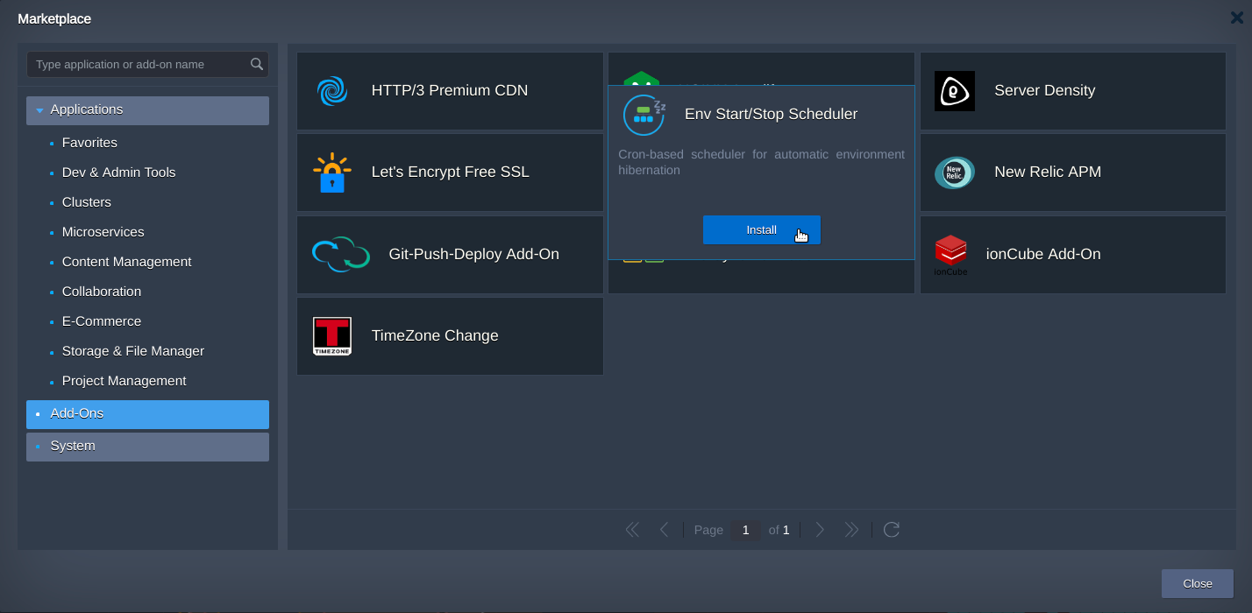Go to the next page arrow
This screenshot has width=1252, height=613.
(820, 530)
